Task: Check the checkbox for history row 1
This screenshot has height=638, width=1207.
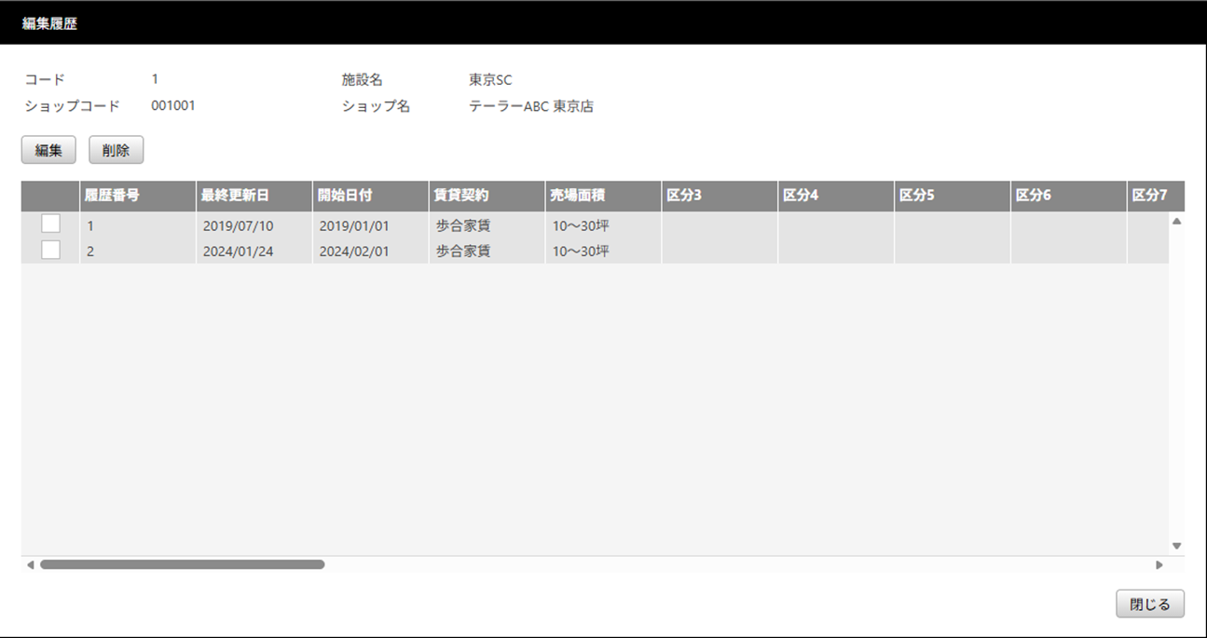Action: [50, 224]
